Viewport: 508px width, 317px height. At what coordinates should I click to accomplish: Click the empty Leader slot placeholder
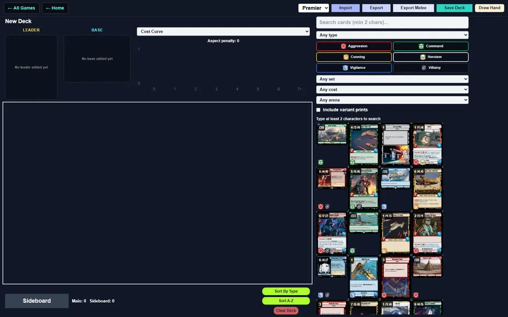31,67
